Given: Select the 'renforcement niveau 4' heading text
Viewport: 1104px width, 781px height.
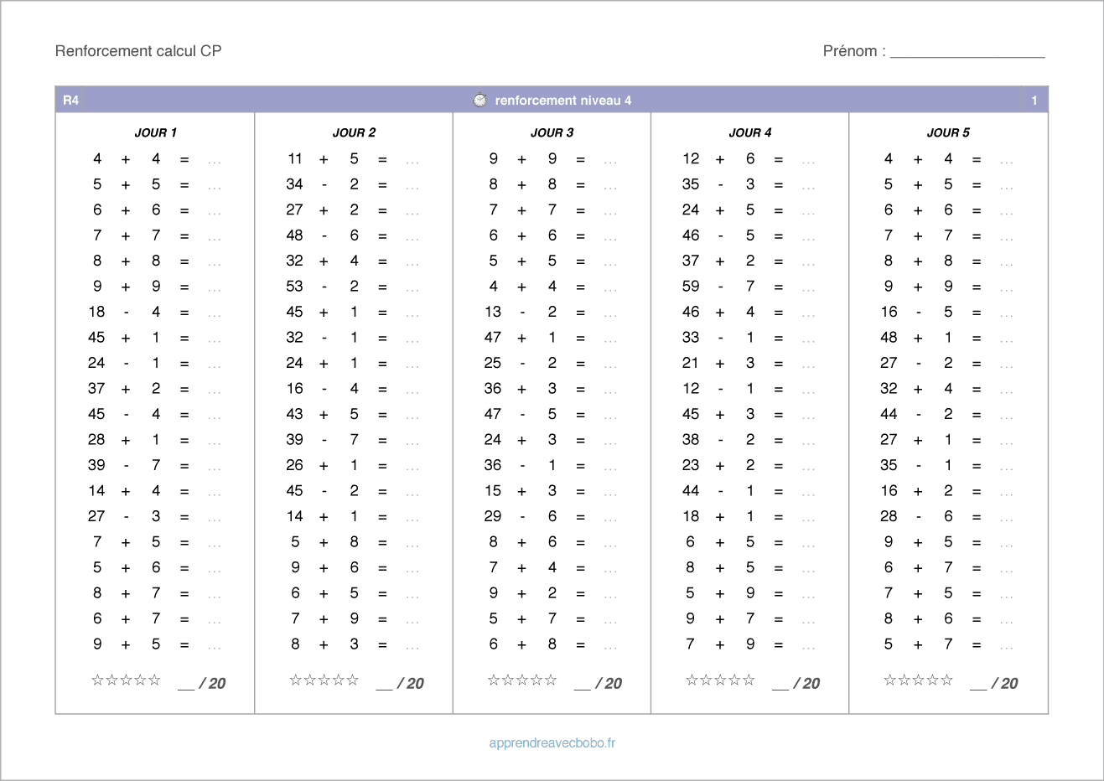Looking at the screenshot, I should [x=563, y=101].
